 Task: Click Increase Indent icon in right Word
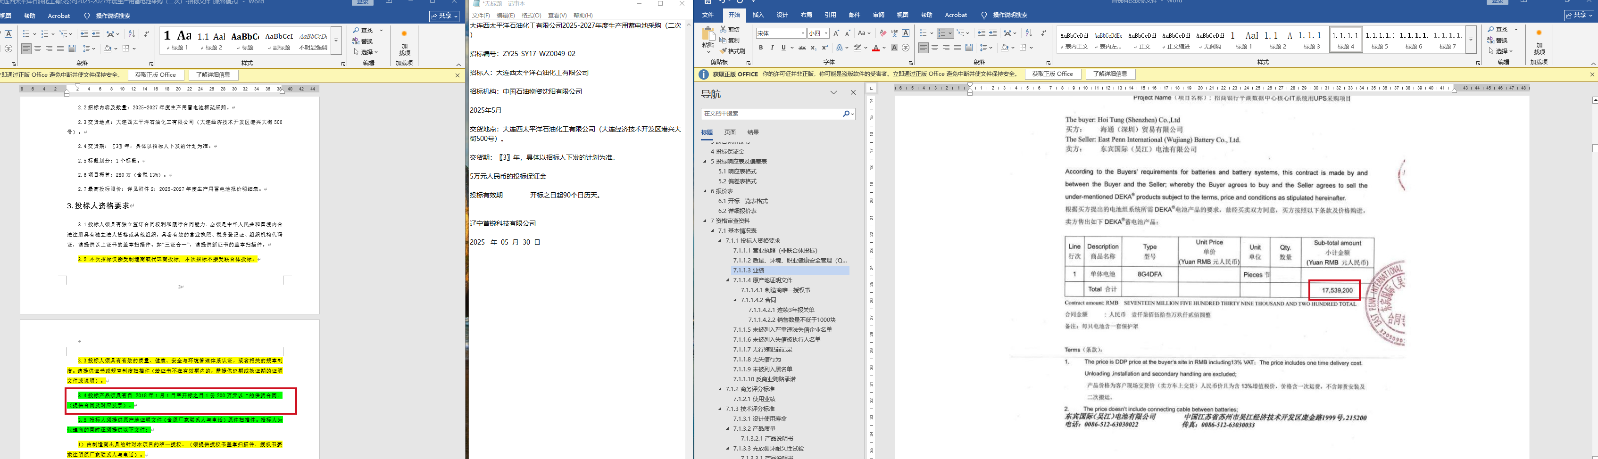click(992, 33)
